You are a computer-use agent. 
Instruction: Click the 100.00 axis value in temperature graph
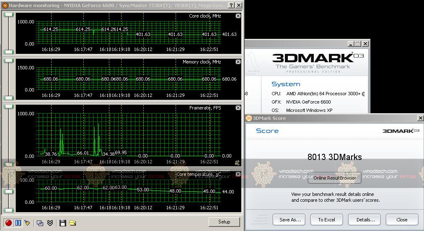27,180
